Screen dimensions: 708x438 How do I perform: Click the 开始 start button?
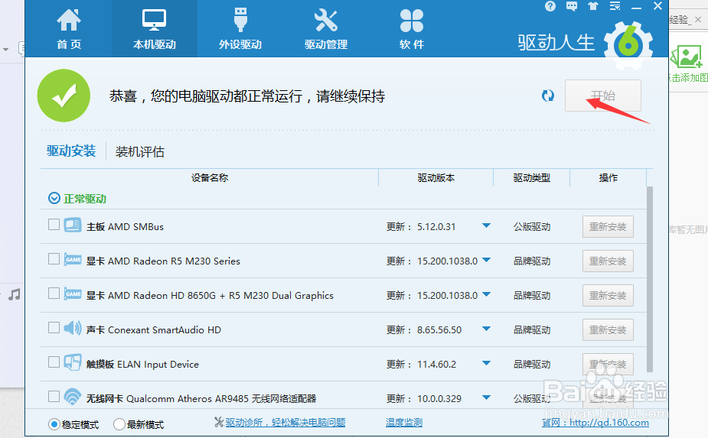coord(603,96)
